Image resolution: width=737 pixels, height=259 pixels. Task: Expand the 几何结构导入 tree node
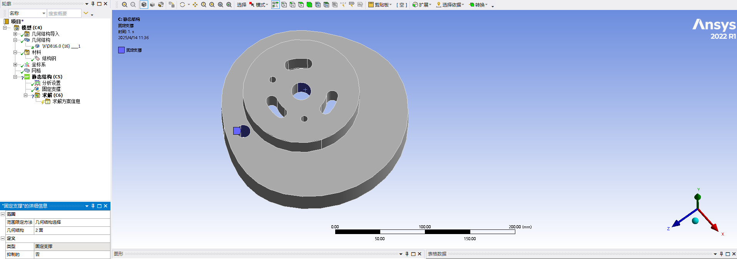15,34
